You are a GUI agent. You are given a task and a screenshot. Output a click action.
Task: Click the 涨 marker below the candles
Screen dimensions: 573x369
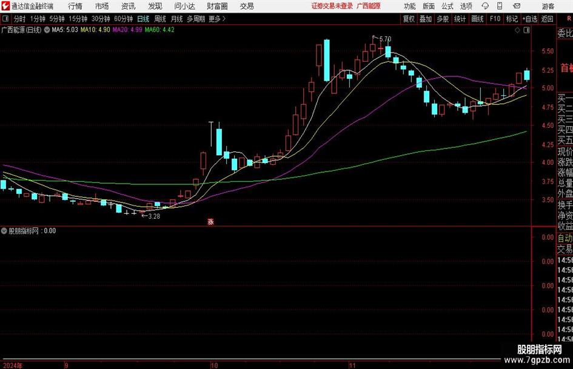(210, 221)
